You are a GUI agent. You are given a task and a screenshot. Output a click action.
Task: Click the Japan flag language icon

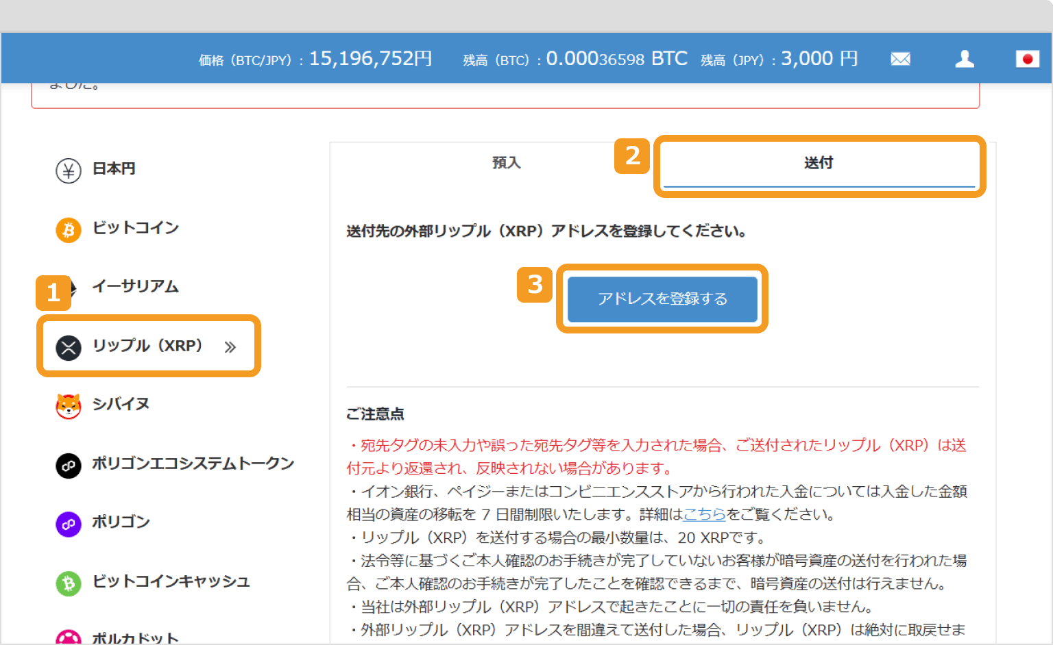tap(1028, 59)
